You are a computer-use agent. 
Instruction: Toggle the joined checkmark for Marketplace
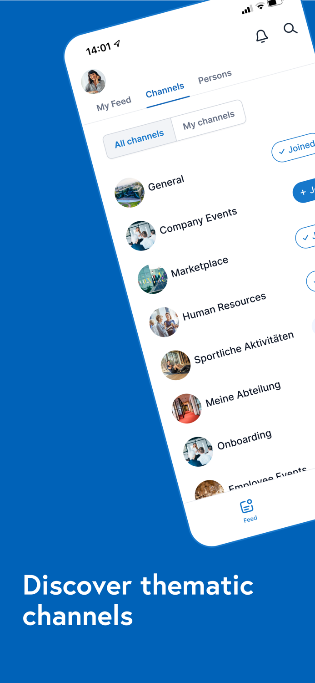306,237
